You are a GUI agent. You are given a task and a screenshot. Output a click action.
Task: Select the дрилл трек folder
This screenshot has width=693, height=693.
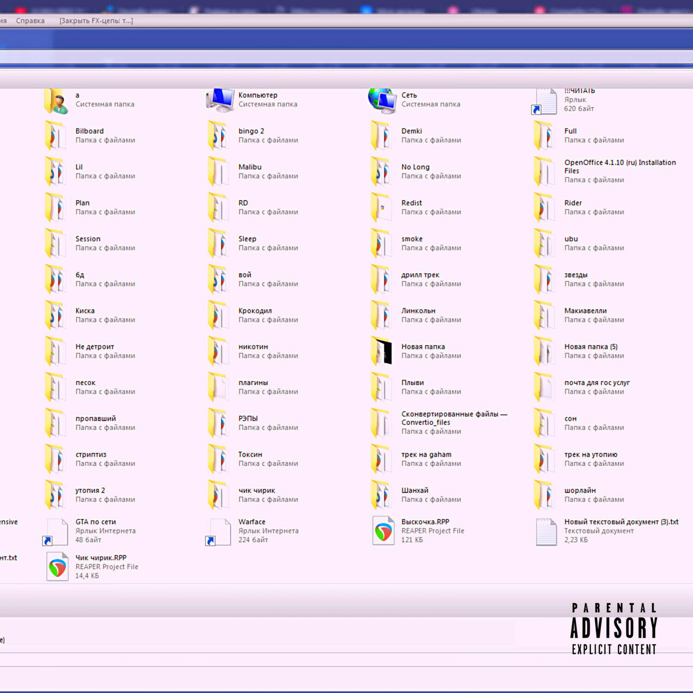pos(383,279)
